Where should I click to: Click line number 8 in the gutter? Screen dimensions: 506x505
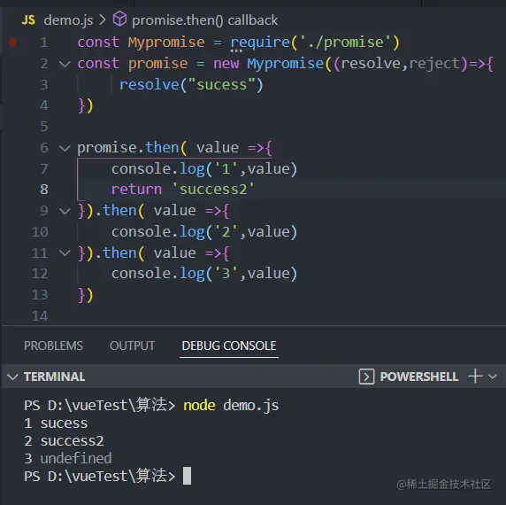pos(44,190)
